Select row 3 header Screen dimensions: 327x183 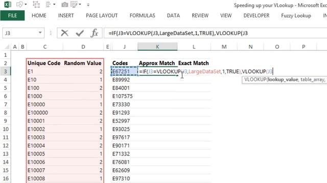click(6, 71)
